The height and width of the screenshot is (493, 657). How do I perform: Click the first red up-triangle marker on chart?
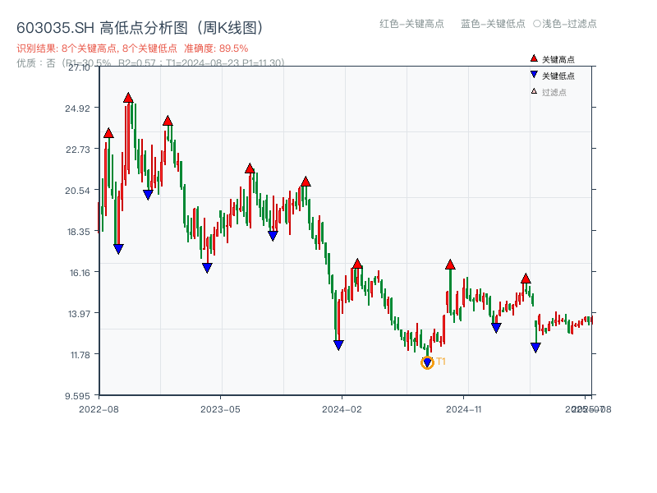pyautogui.click(x=108, y=132)
